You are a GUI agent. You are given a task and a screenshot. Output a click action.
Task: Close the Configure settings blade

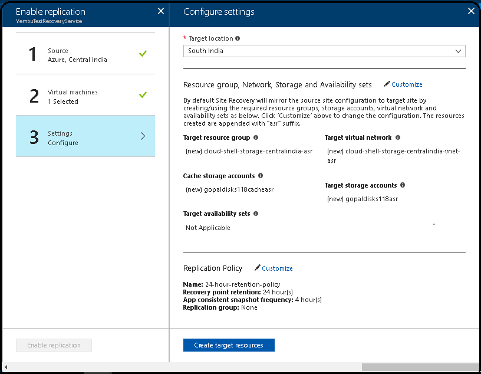[x=471, y=11]
